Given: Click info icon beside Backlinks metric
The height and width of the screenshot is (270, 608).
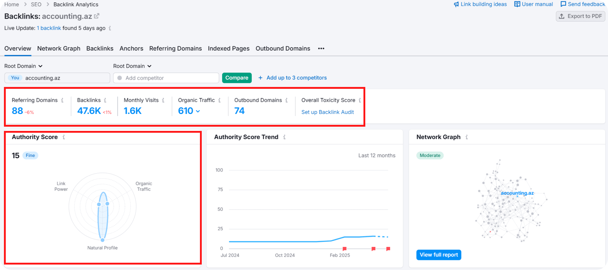Looking at the screenshot, I should point(105,100).
